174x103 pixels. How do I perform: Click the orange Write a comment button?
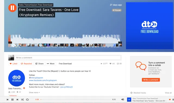click(151, 80)
